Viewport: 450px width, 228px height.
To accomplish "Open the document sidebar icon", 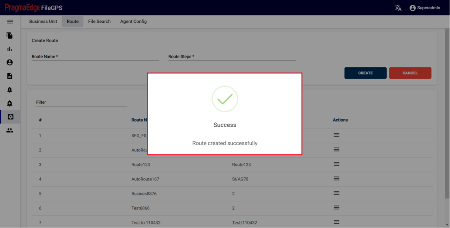I will [x=10, y=76].
